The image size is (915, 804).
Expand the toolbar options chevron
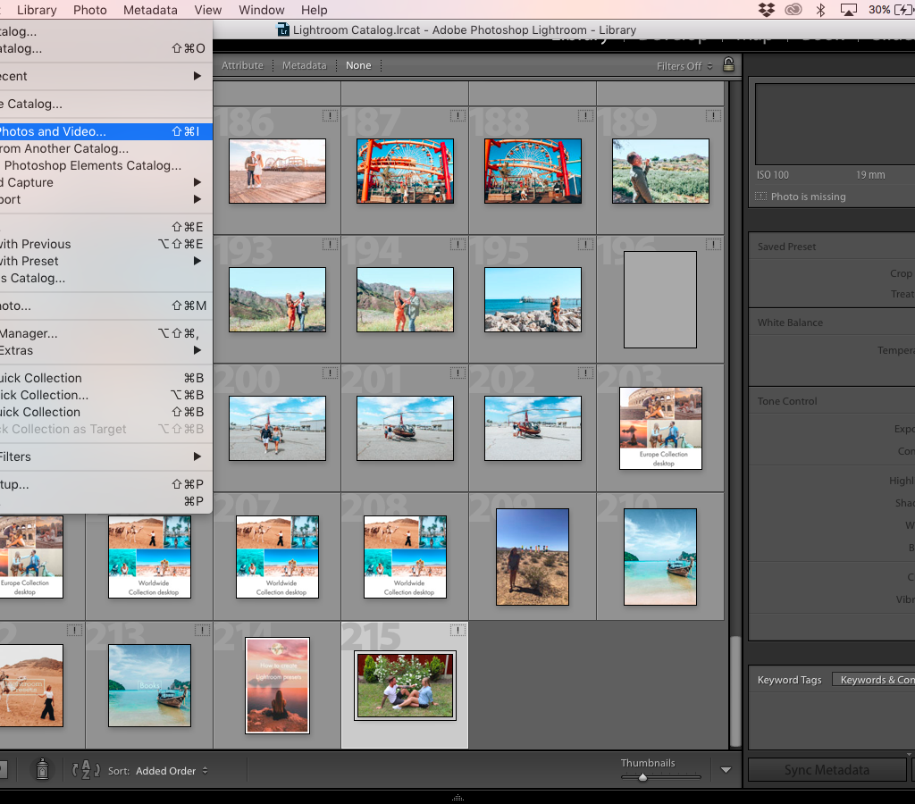[x=726, y=769]
